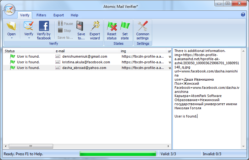
Task: Click 'User is found.' in kristina.akula row
Action: (x=28, y=62)
